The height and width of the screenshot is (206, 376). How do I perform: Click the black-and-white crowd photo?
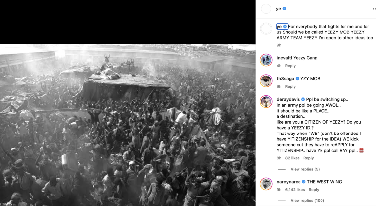click(x=128, y=125)
